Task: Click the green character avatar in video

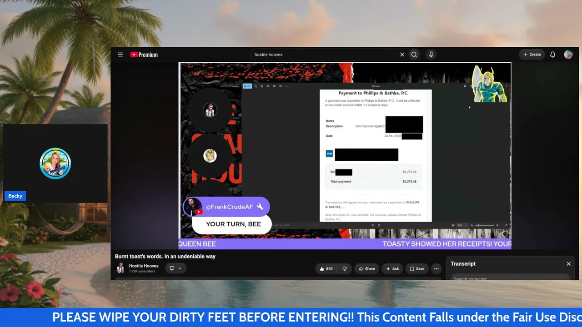Action: click(489, 84)
